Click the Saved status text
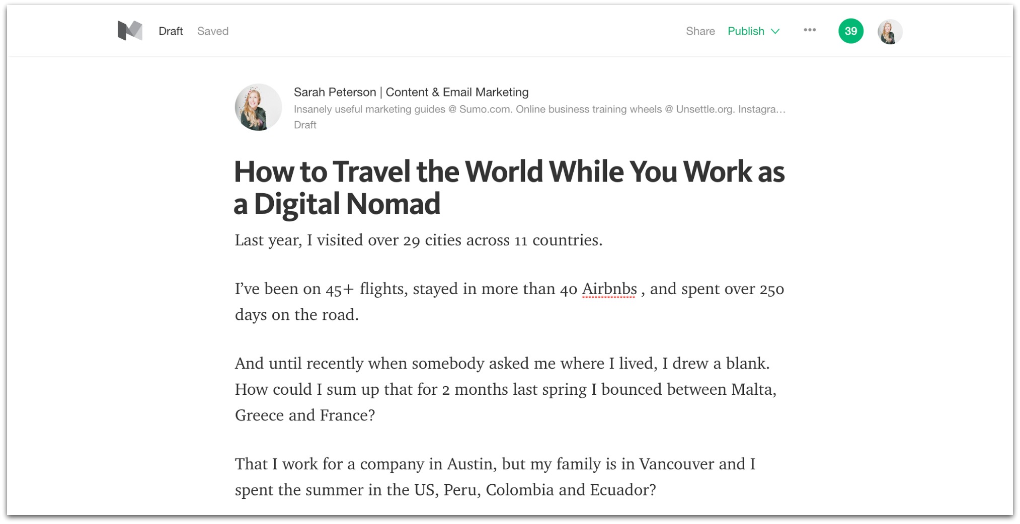Screen dimensions: 1020x524 point(213,31)
